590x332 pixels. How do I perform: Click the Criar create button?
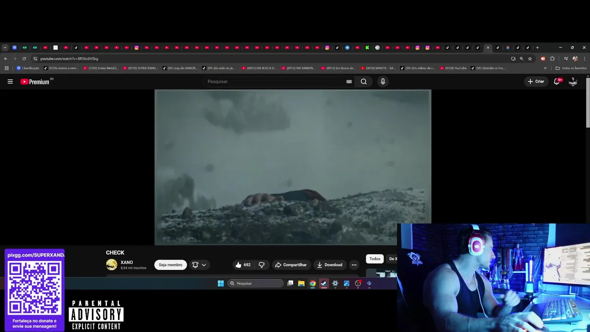536,82
